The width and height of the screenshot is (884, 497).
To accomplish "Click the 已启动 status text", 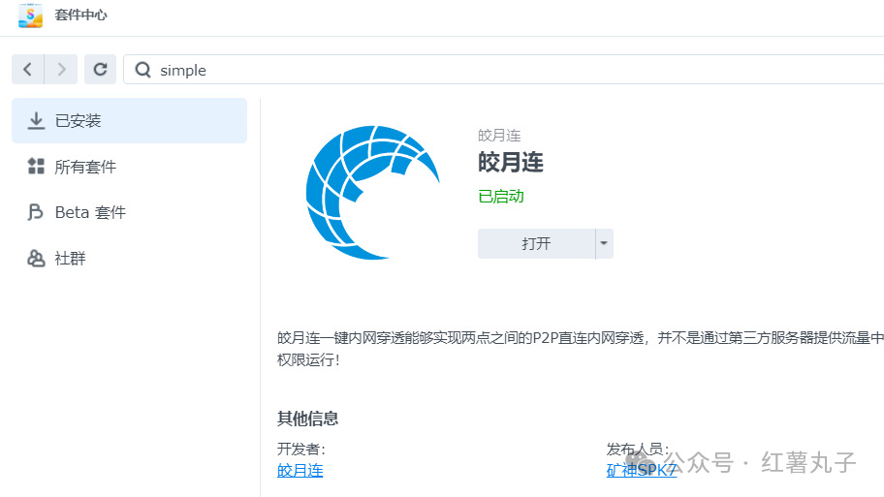I will tap(500, 196).
